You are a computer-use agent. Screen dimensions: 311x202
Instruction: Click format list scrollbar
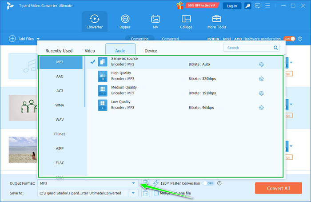85,81
